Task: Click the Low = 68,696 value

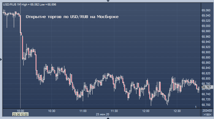Action: [48, 5]
